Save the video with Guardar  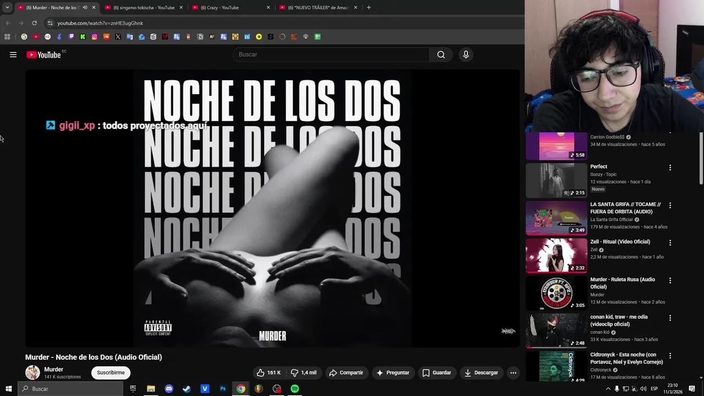(437, 372)
